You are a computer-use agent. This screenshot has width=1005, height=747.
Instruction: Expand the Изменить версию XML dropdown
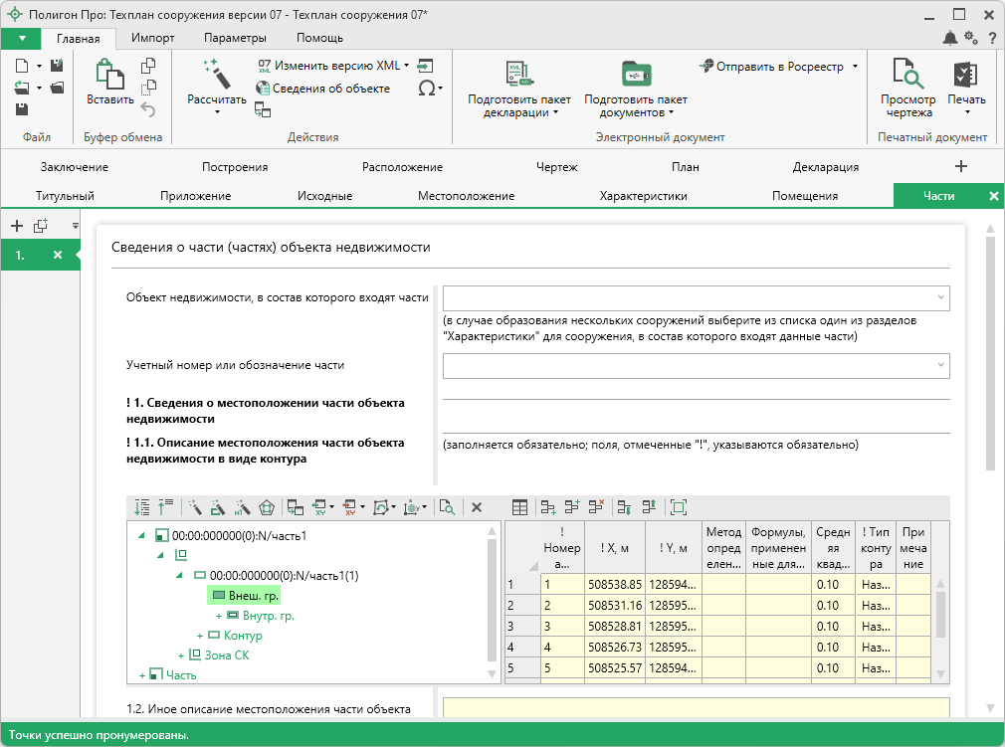click(406, 66)
